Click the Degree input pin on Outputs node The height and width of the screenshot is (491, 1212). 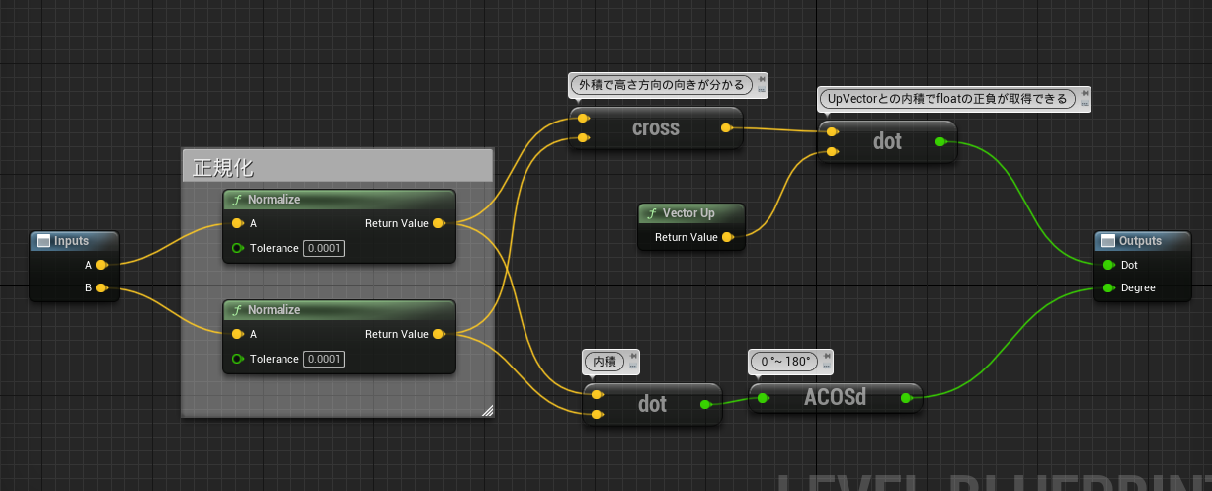point(1108,288)
